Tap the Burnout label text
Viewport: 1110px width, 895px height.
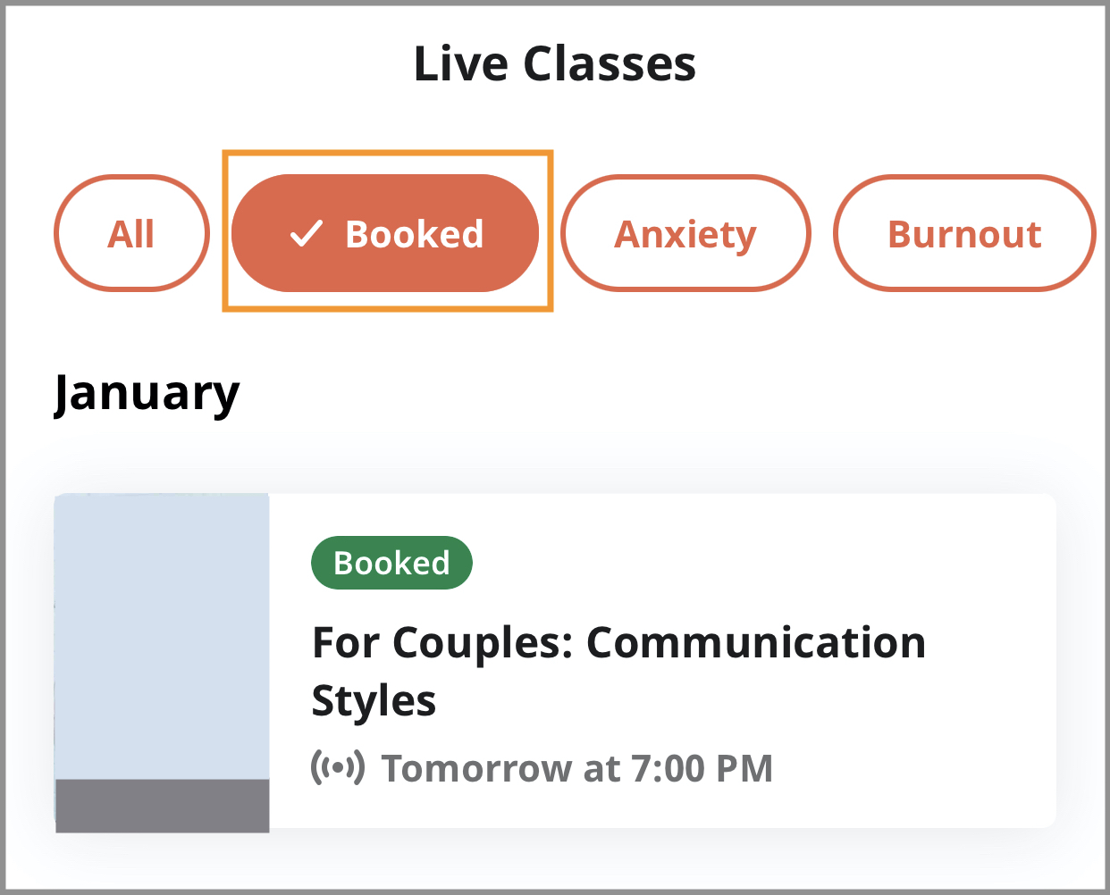[964, 234]
